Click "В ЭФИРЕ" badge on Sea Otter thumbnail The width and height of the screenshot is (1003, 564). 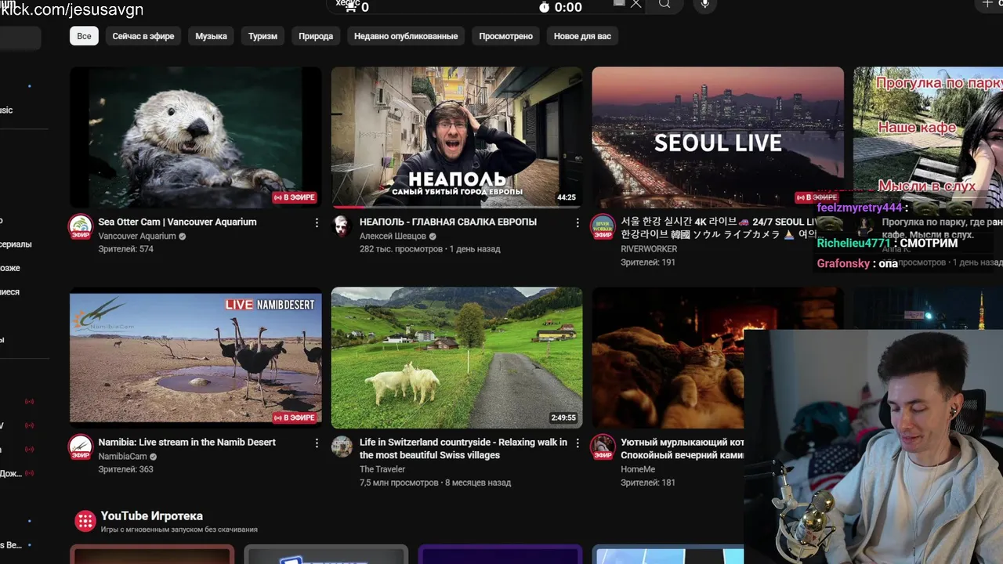pyautogui.click(x=295, y=197)
